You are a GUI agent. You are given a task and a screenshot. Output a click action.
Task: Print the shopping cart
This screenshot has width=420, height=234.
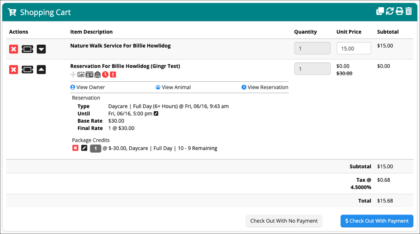coord(399,11)
